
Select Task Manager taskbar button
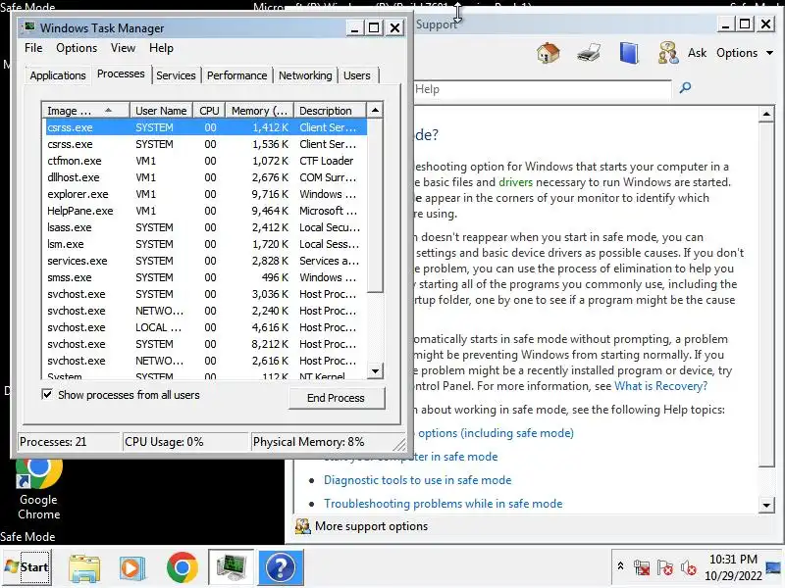click(x=231, y=567)
